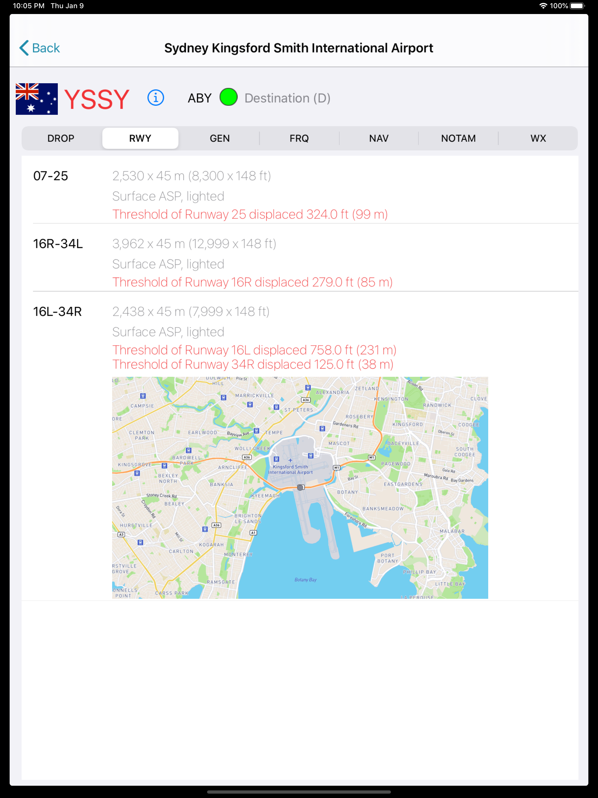
Task: Tap the battery status icon
Action: (x=578, y=6)
